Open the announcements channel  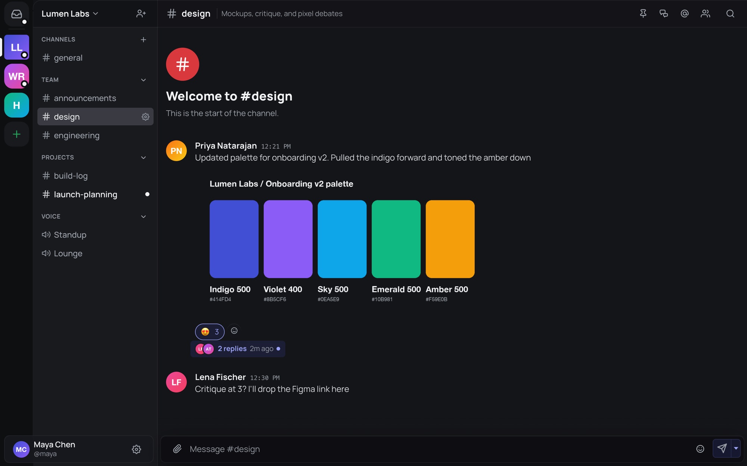(x=95, y=98)
